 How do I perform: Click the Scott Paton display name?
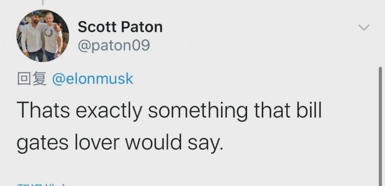pos(120,27)
